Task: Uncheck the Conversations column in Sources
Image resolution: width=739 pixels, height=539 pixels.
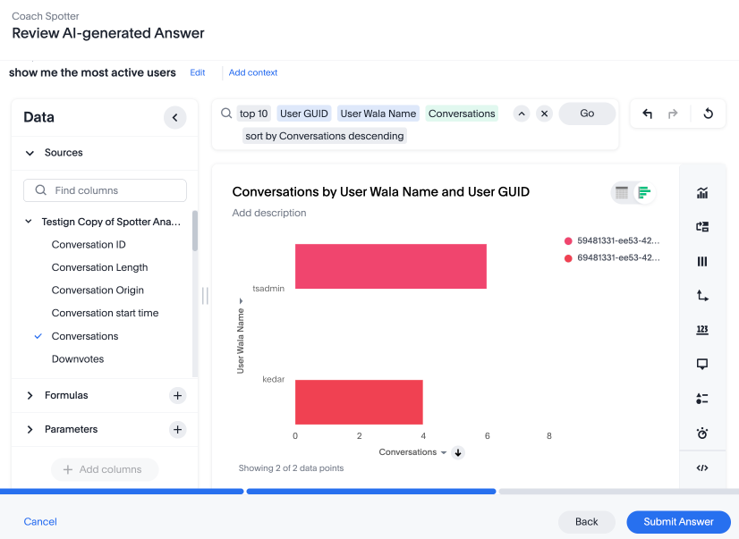Action: (37, 336)
